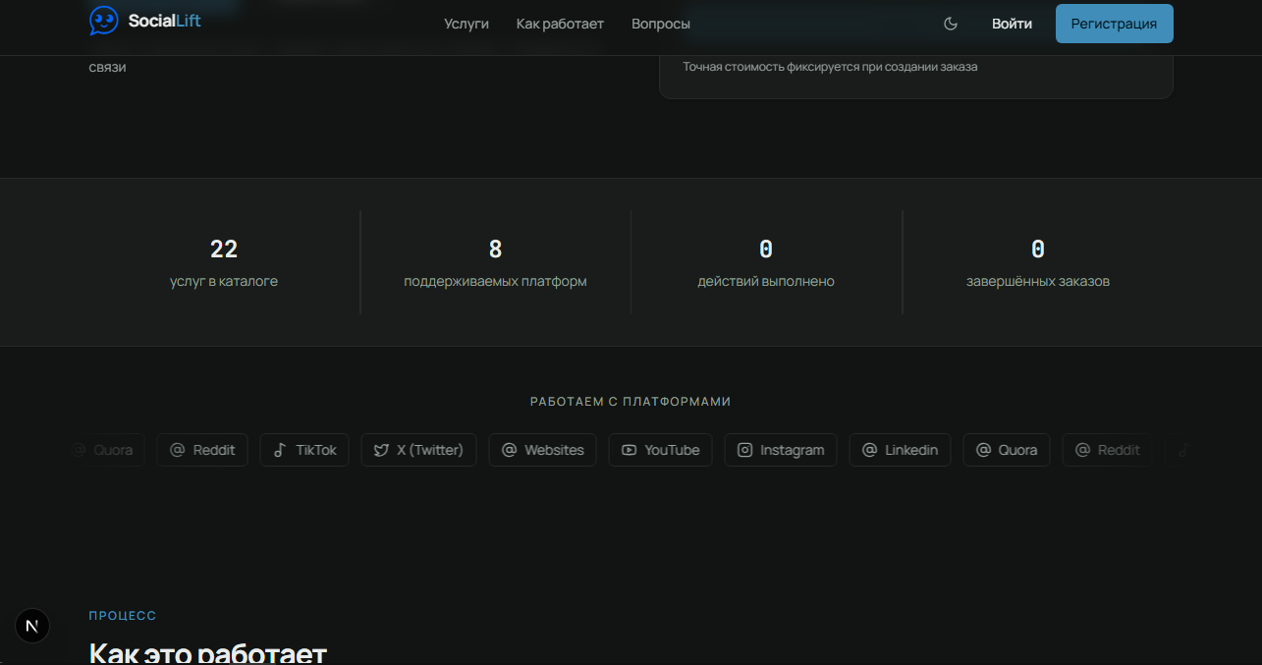Click the 8 поддерживаемых платформ stat

[495, 262]
